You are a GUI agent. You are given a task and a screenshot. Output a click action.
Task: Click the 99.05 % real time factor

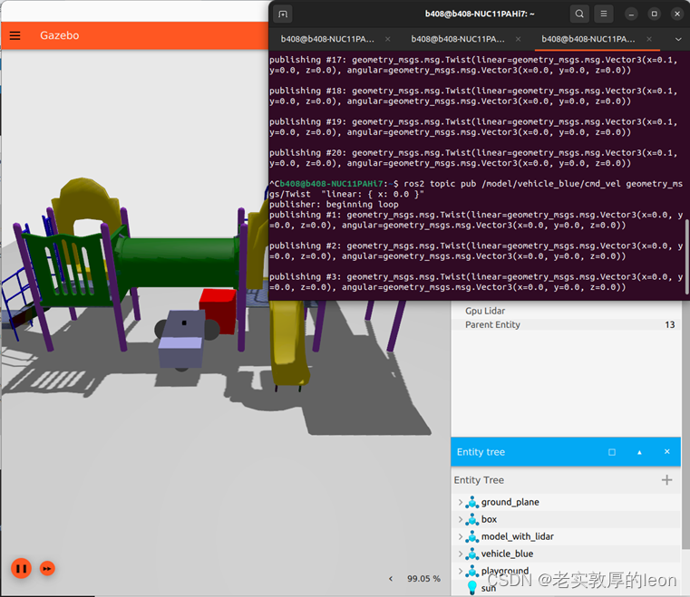coord(423,579)
